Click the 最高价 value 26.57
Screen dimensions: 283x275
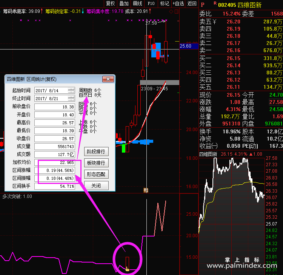coord(54,123)
